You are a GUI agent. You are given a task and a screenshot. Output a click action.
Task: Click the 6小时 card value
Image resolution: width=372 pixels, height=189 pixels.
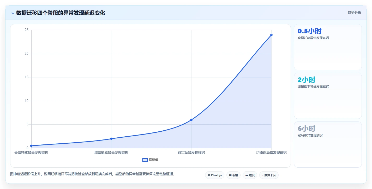point(307,129)
